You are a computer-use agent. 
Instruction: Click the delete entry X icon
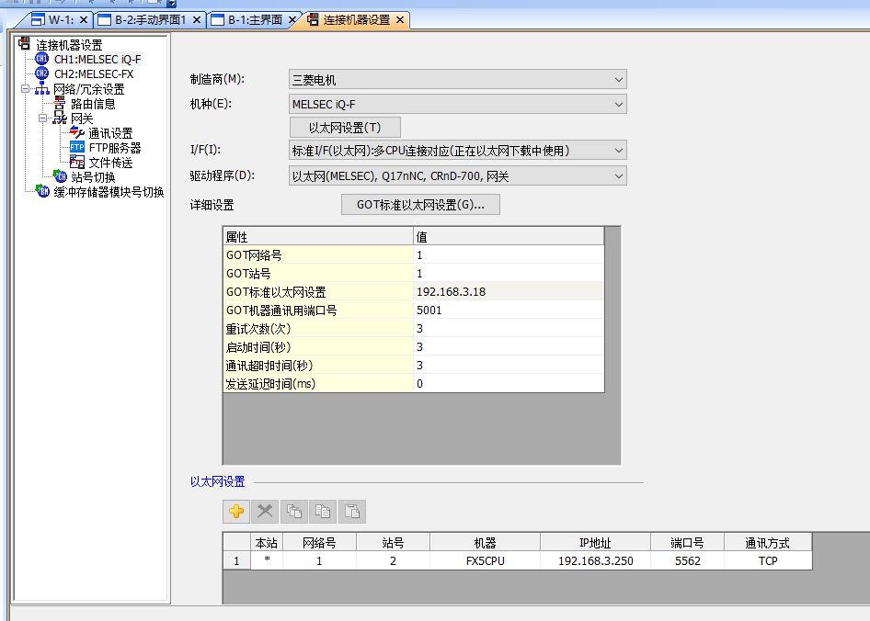tap(265, 512)
